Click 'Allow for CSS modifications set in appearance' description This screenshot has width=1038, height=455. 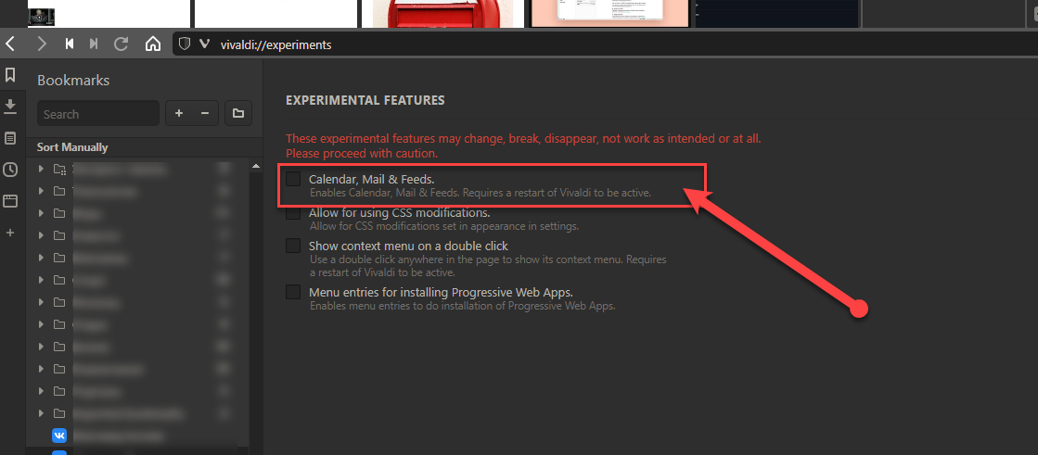coord(444,226)
